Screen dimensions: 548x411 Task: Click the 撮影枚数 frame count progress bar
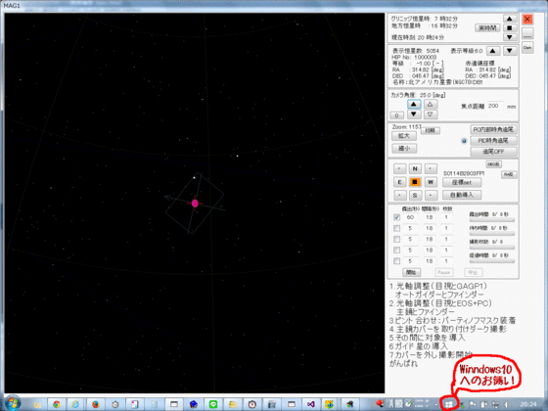point(491,248)
